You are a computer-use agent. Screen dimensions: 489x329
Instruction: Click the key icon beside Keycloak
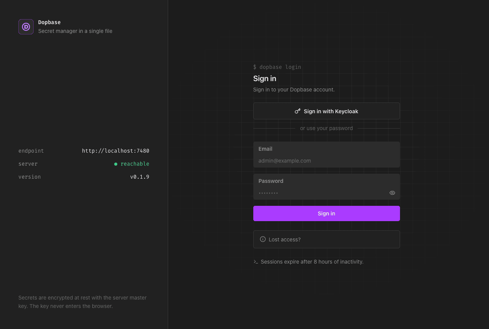298,111
